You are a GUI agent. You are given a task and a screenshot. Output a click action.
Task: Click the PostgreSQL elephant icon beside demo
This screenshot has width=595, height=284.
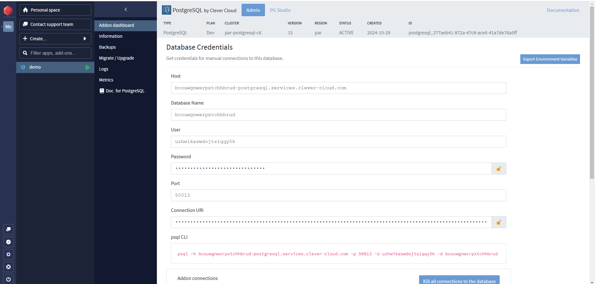[x=23, y=67]
